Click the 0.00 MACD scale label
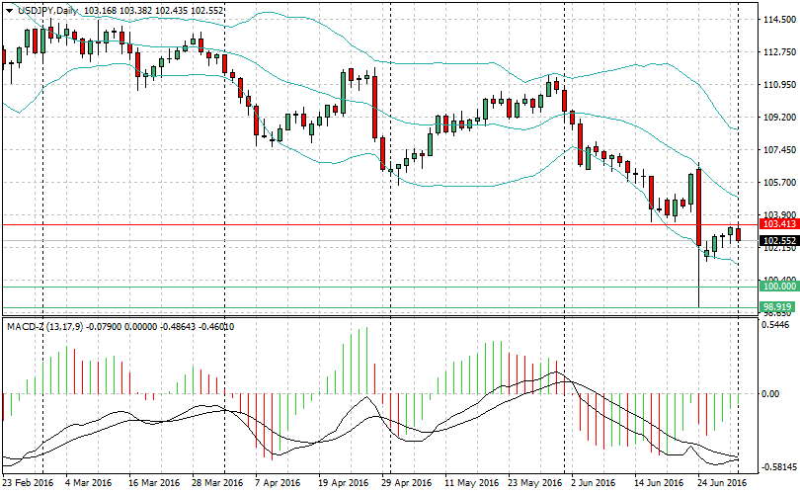This screenshot has width=800, height=494. (x=770, y=394)
